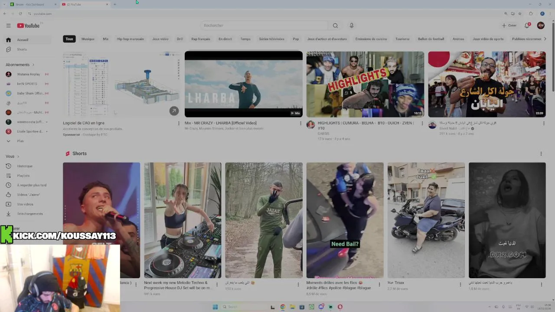This screenshot has height=312, width=555.
Task: Open options for Need Bail short
Action: point(379,285)
